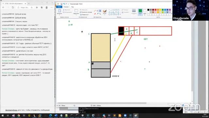Viewport: 209px width, 118px height.
Task: Open the Quick Access Toolbar customize arrow
Action: click(68, 4)
